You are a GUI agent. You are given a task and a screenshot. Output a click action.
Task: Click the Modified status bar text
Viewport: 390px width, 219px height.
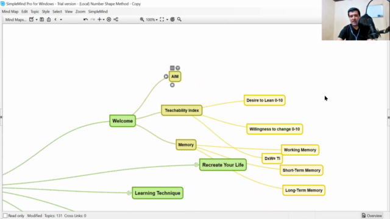coord(35,215)
